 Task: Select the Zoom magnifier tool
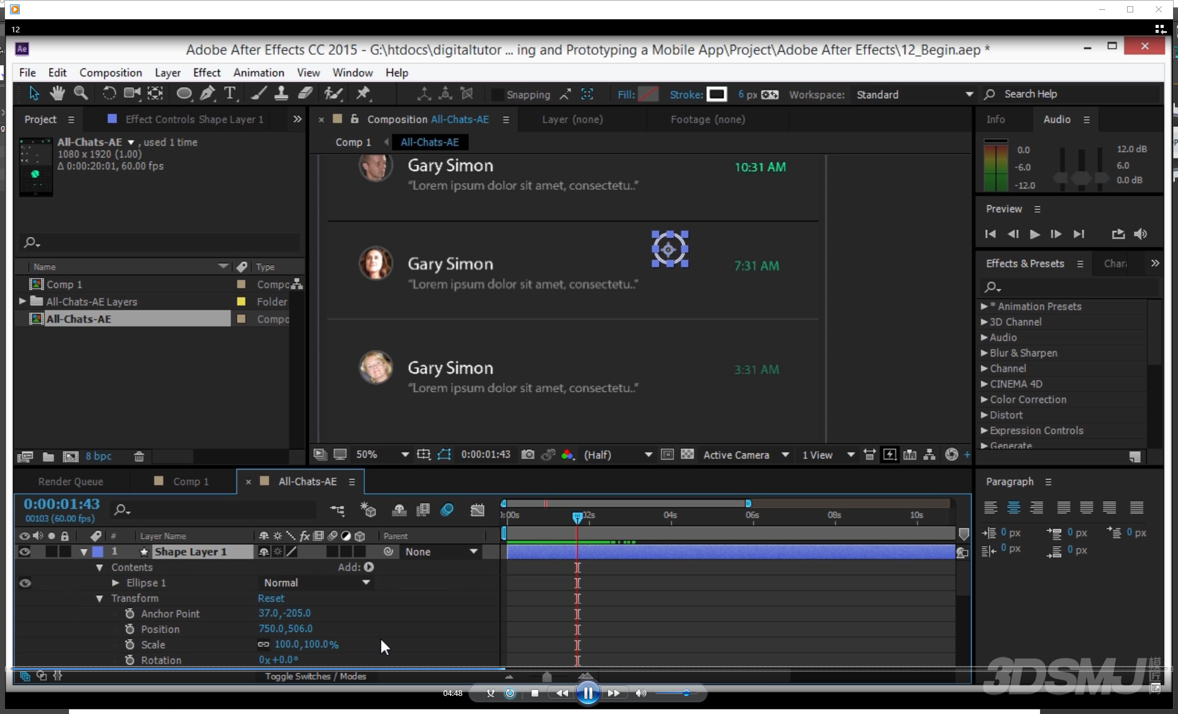coord(81,94)
